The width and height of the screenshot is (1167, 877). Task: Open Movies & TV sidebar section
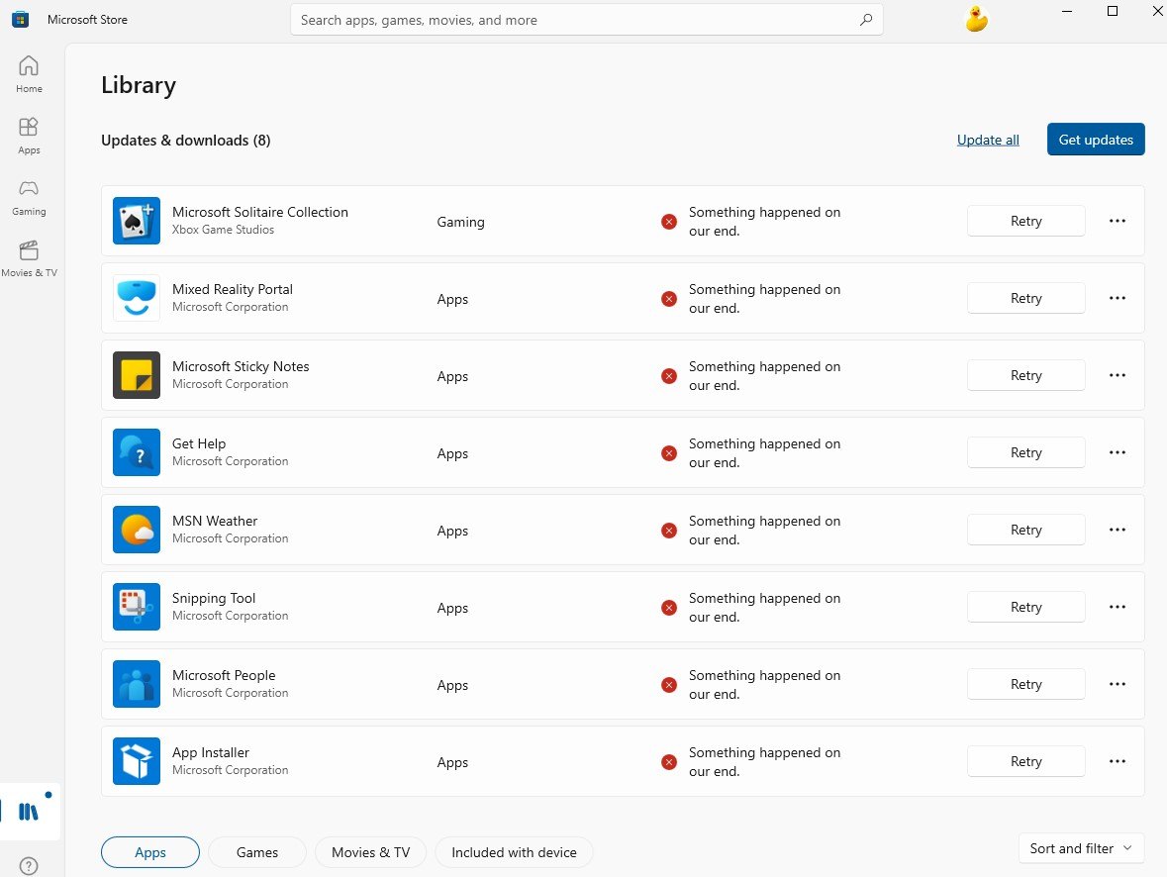[29, 259]
